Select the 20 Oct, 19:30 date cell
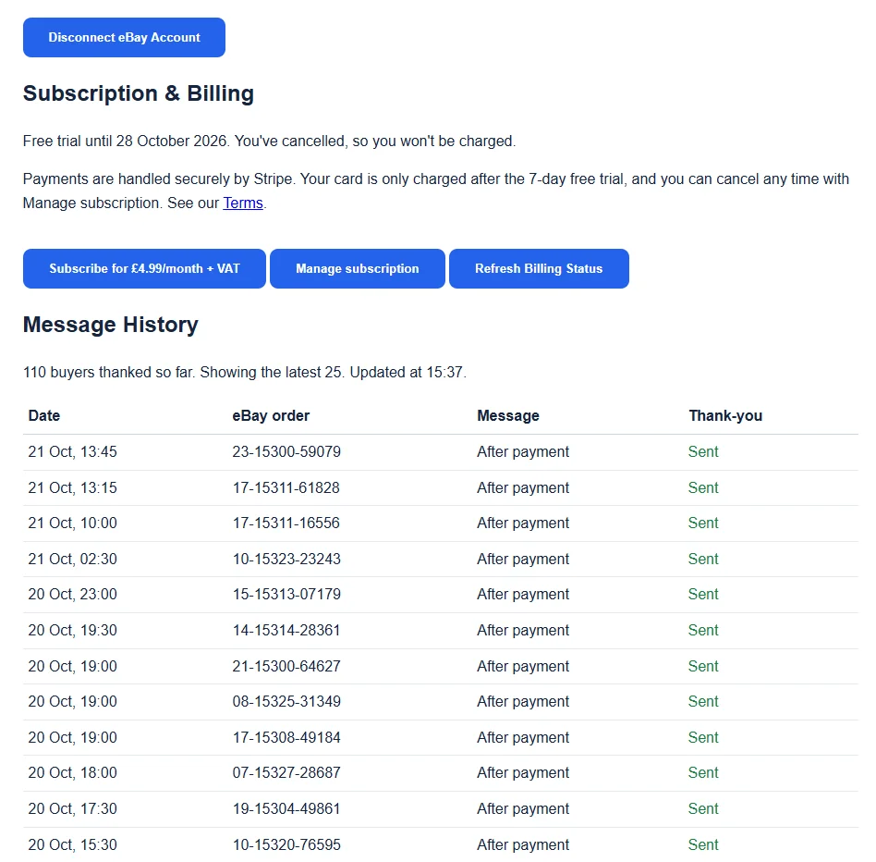 tap(73, 631)
